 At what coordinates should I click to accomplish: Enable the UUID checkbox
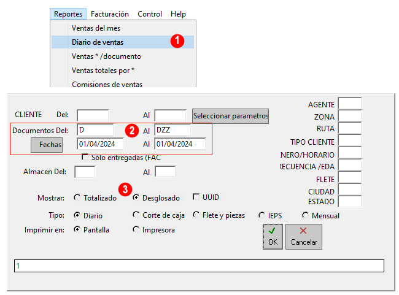coord(196,197)
